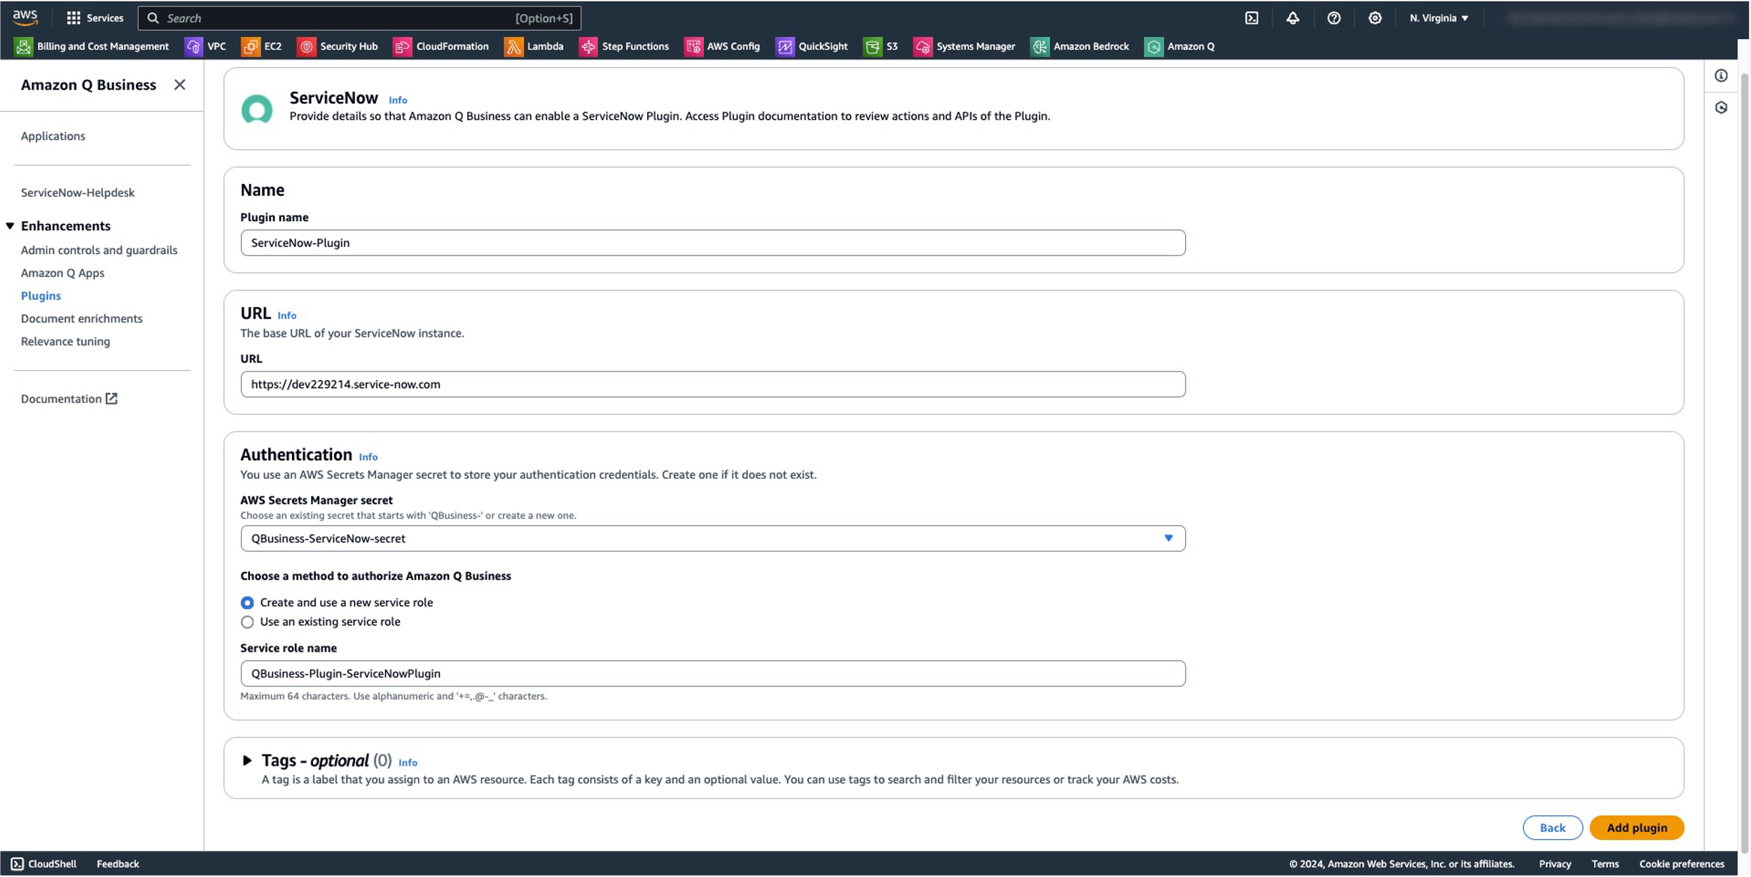Screen dimensions: 1751x877
Task: Select Use an existing service role
Action: pos(247,622)
